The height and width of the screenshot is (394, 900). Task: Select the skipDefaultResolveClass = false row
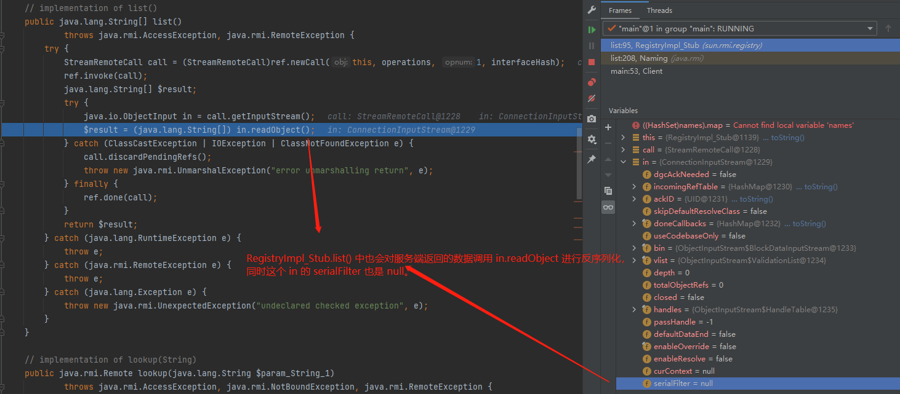[758, 211]
